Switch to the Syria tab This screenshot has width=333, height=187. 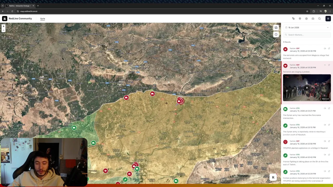(x=42, y=19)
